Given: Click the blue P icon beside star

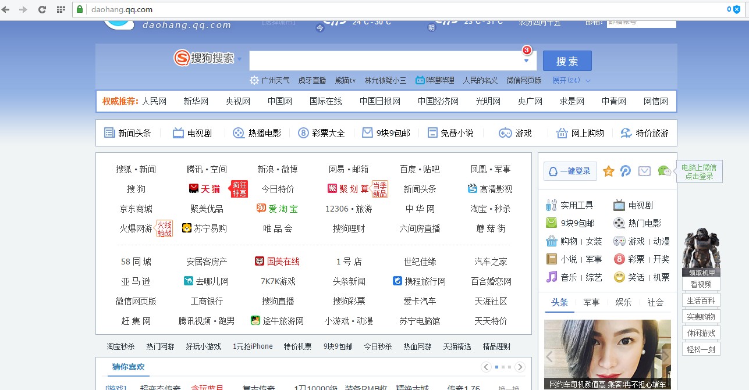Looking at the screenshot, I should coord(626,171).
